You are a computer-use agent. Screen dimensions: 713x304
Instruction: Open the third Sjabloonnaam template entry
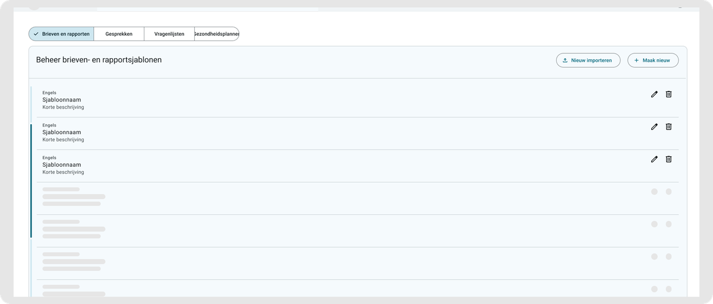pos(62,165)
